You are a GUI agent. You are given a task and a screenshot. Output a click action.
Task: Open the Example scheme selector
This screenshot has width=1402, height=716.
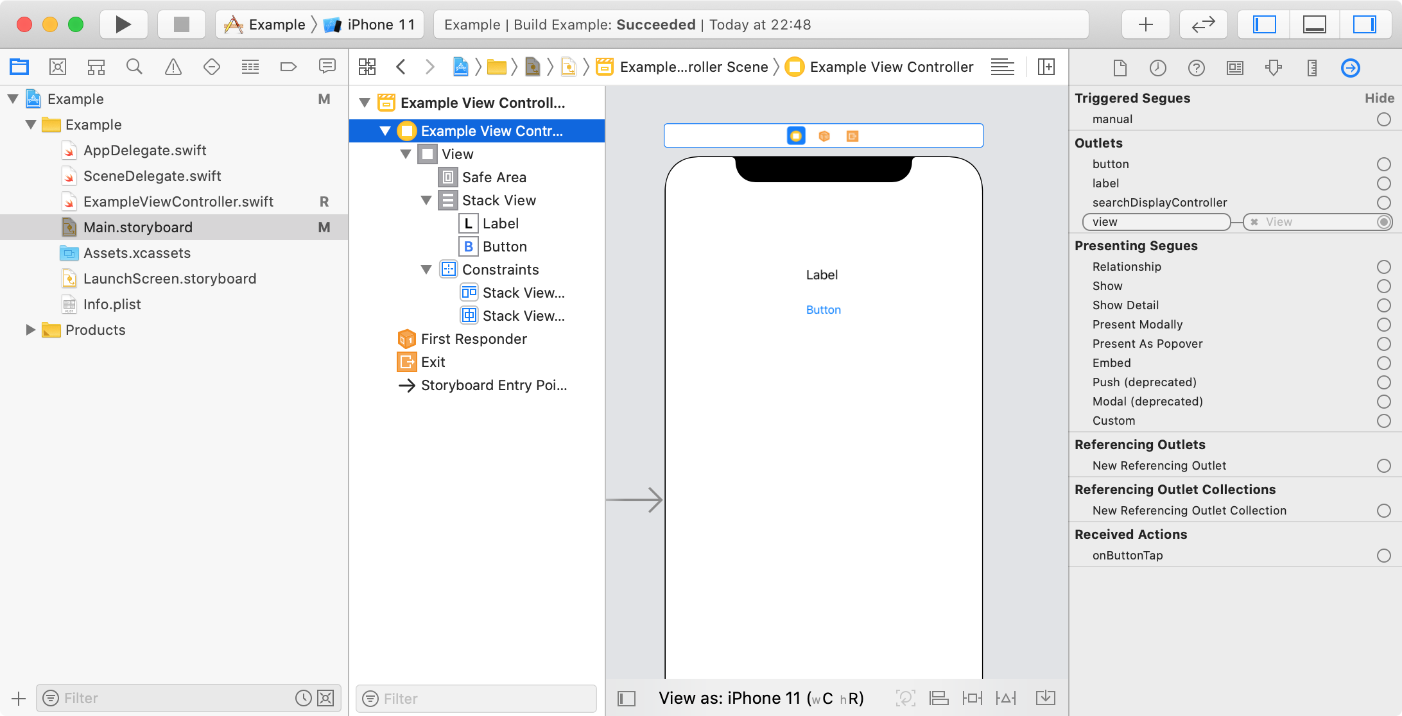[264, 24]
